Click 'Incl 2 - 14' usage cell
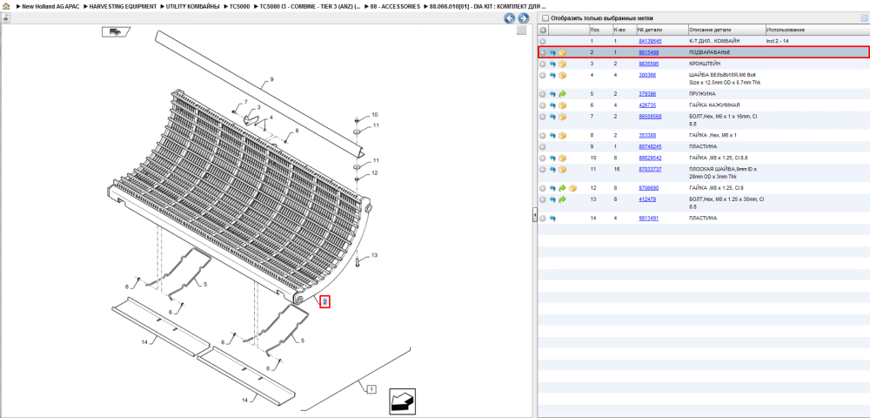The height and width of the screenshot is (418, 870). pyautogui.click(x=778, y=41)
